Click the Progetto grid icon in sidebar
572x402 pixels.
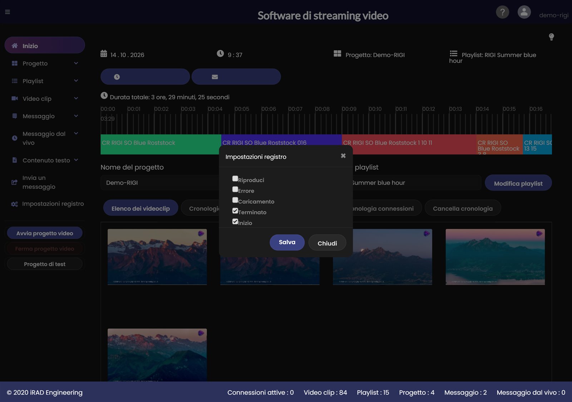coord(15,63)
